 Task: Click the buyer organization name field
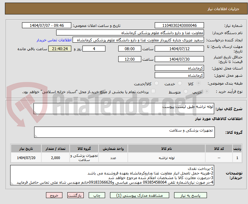click(130, 33)
